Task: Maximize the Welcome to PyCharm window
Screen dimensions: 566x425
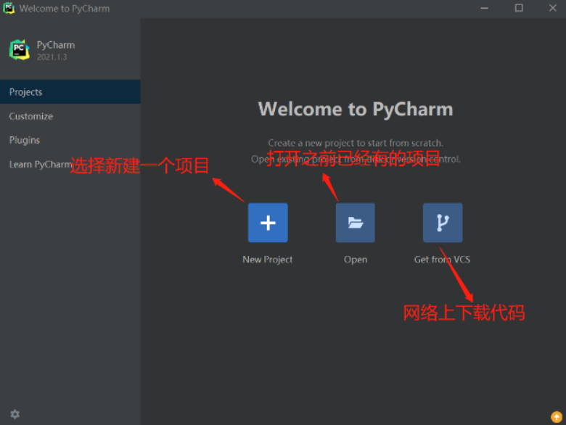Action: point(519,8)
